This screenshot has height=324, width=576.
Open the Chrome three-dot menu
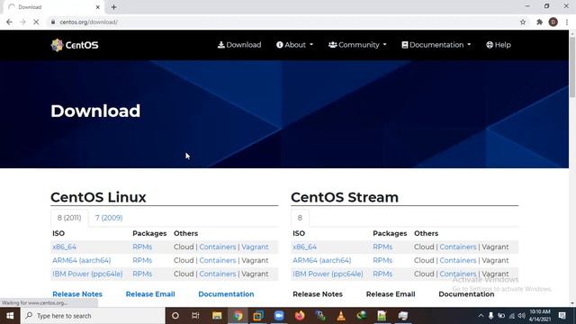(567, 22)
